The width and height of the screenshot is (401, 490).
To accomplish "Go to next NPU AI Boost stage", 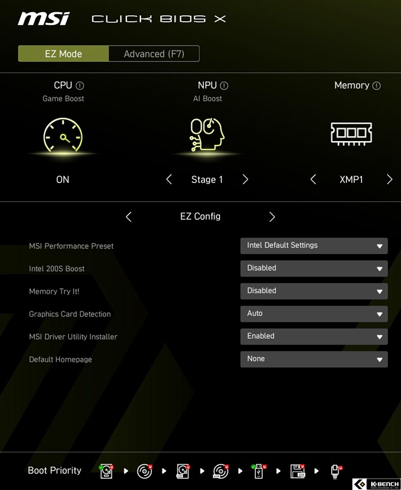I will (x=245, y=179).
